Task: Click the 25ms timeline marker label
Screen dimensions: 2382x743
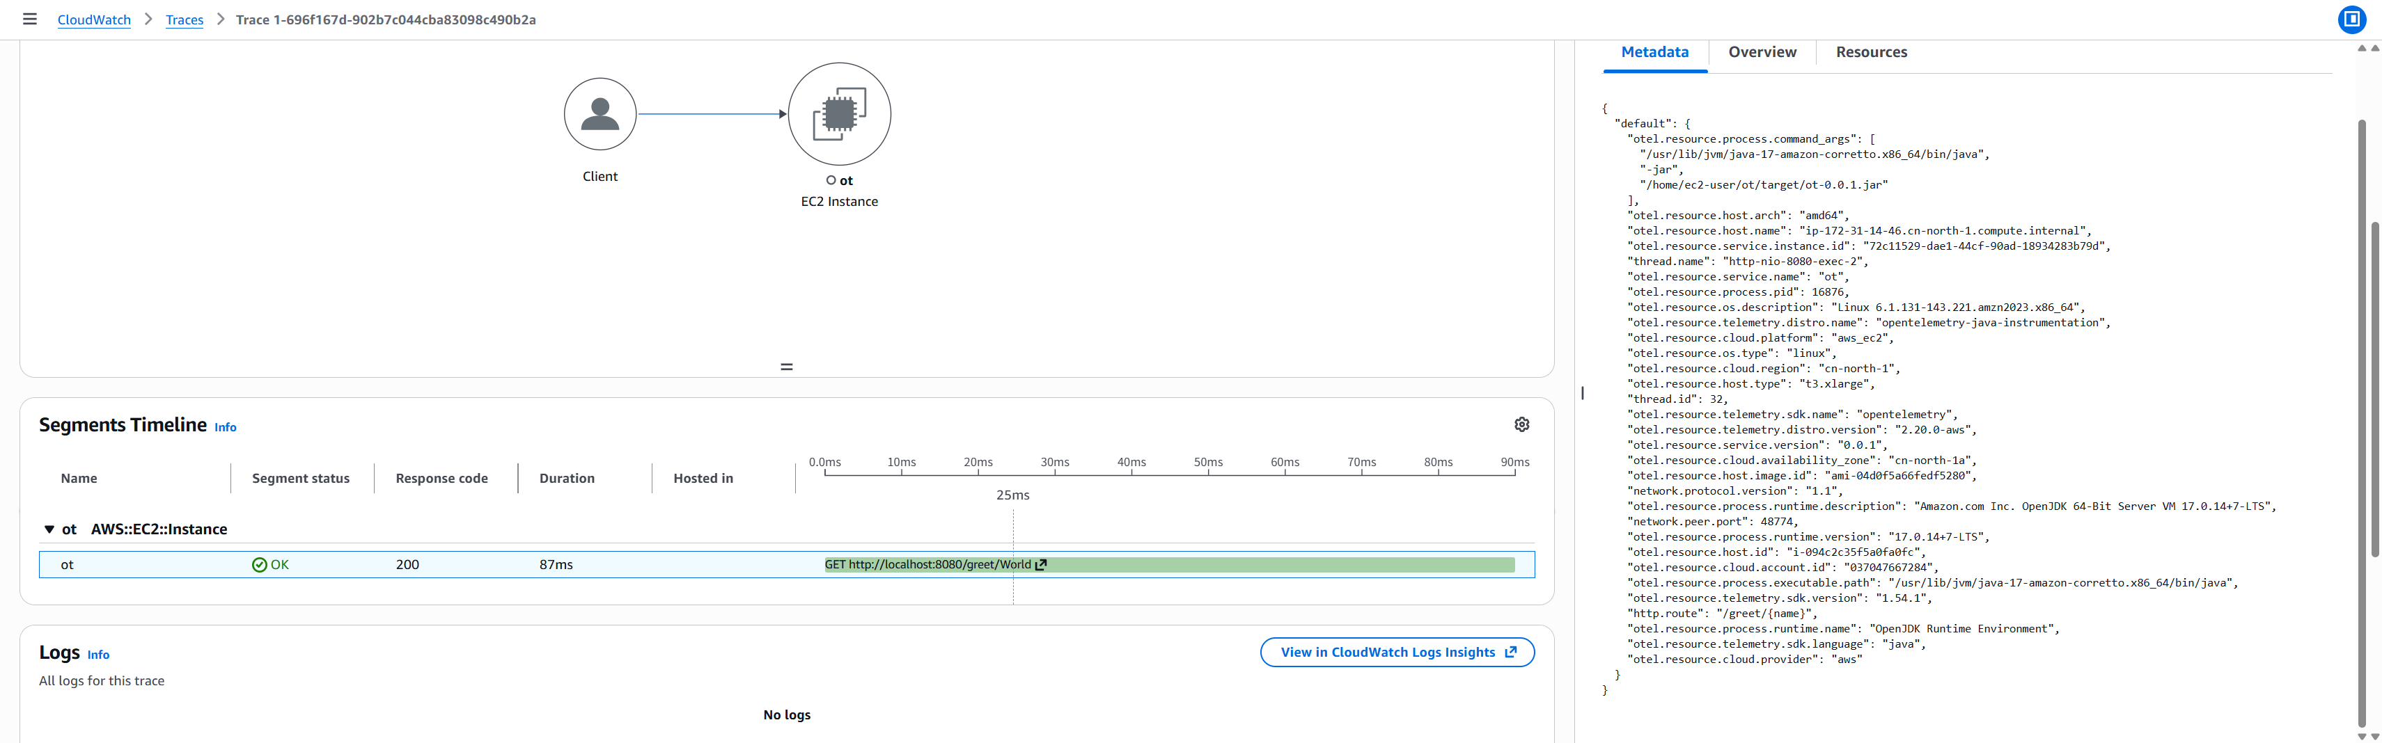Action: [1012, 495]
